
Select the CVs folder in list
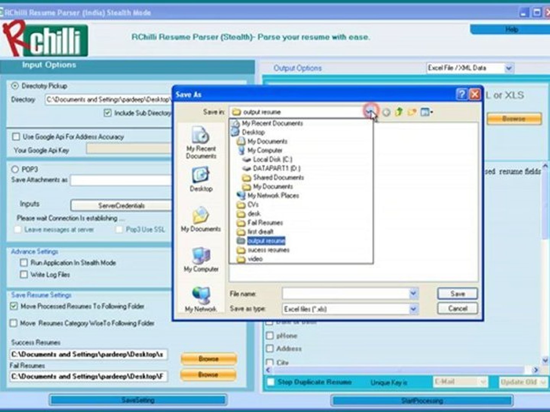click(x=247, y=204)
